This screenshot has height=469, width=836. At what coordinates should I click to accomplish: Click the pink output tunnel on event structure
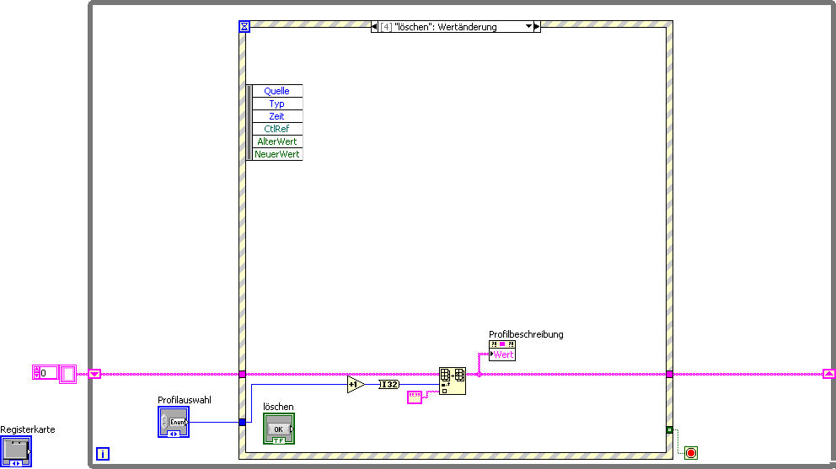coord(670,374)
